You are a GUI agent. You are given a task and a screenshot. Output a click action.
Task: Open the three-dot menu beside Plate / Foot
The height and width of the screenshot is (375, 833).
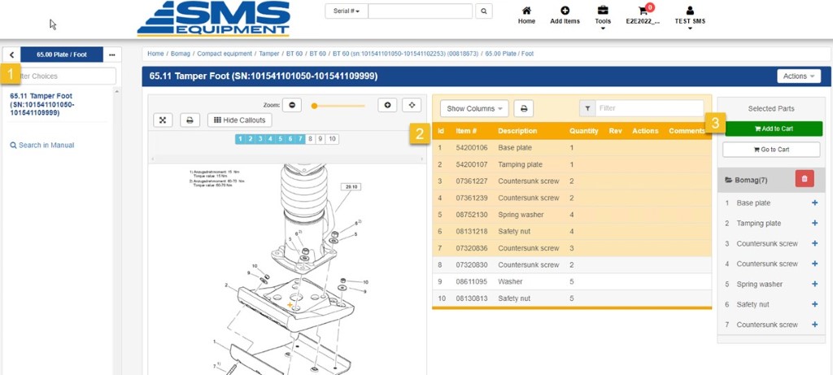(x=111, y=55)
